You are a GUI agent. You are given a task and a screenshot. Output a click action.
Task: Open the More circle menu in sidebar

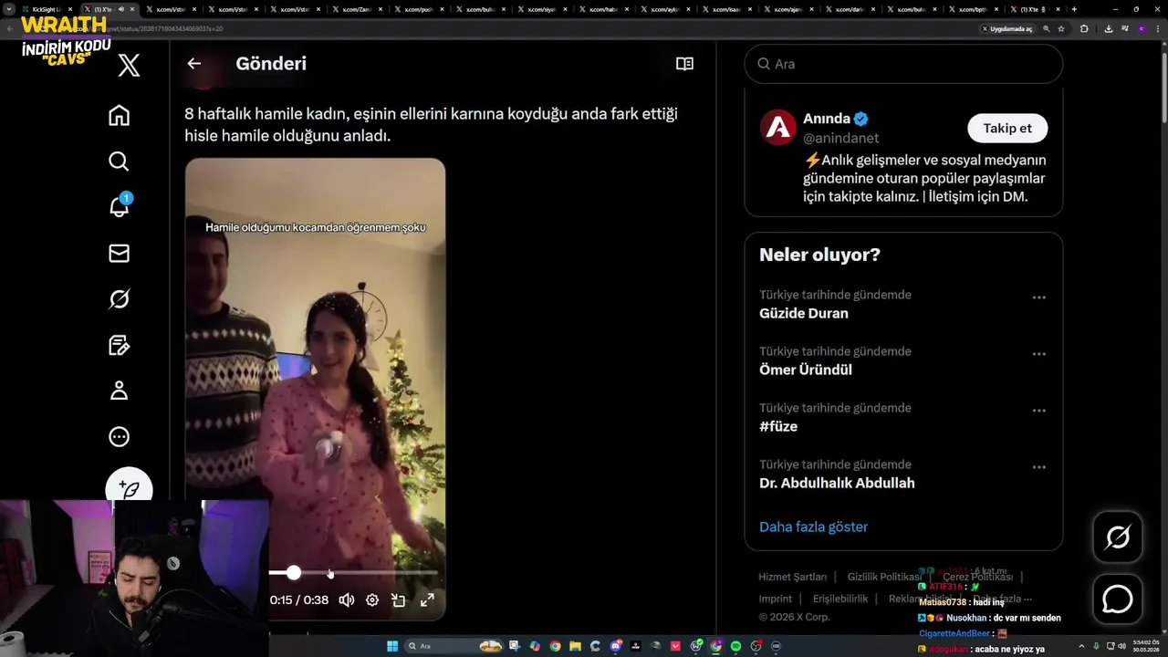coord(119,437)
